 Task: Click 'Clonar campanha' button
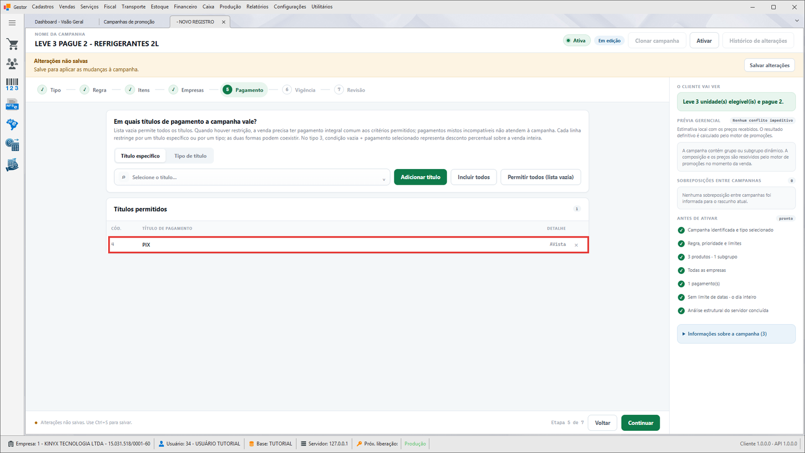point(657,41)
